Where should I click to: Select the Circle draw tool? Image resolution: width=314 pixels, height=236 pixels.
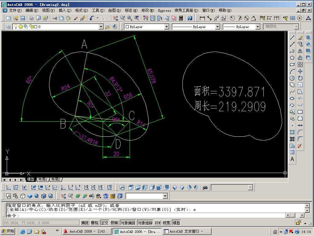(292, 78)
